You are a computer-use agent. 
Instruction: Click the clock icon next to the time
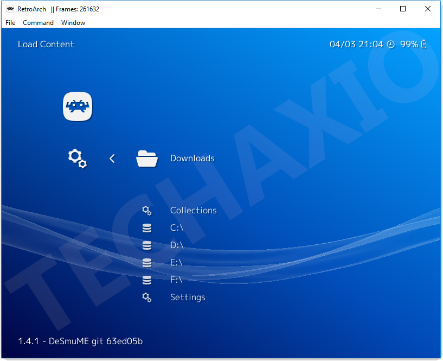click(391, 45)
